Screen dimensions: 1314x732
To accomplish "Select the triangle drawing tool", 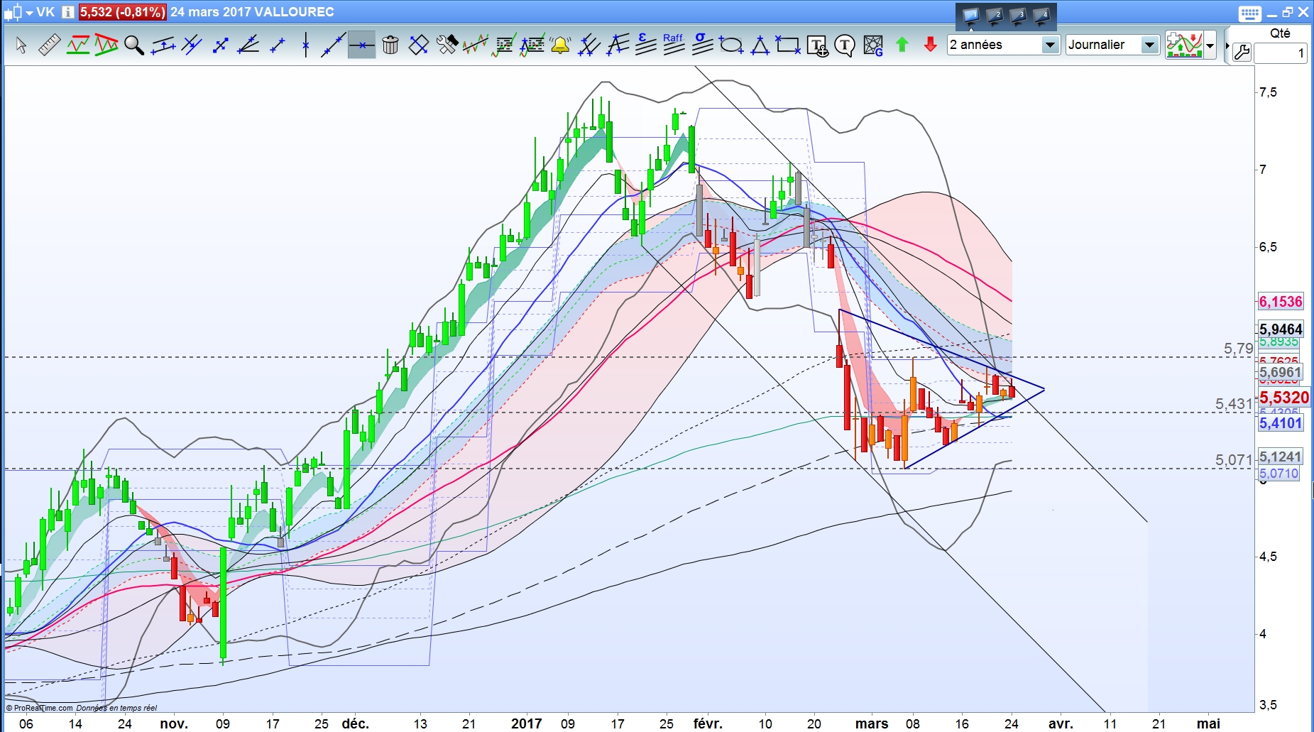I will (x=760, y=45).
